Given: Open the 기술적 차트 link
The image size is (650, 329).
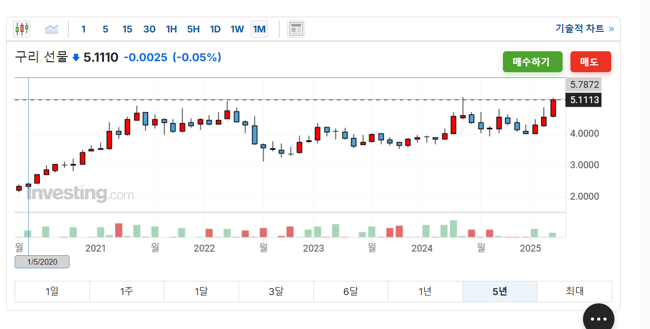Looking at the screenshot, I should point(585,29).
